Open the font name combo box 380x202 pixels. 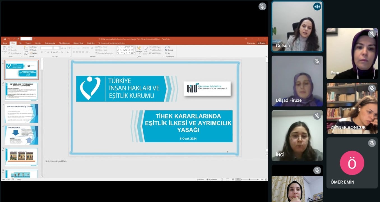47,48
